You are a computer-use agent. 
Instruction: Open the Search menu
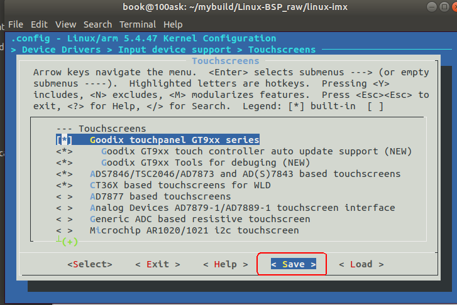click(97, 24)
